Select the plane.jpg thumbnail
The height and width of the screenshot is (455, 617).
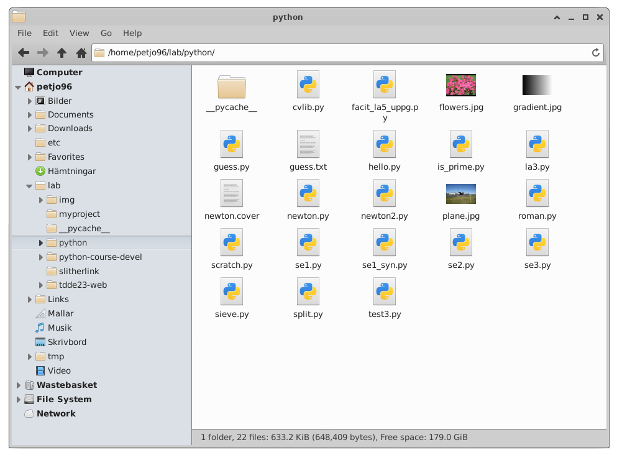click(x=461, y=194)
